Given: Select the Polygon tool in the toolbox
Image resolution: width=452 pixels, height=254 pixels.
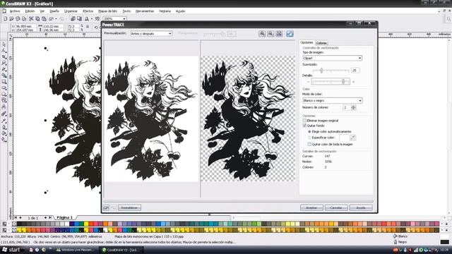Looking at the screenshot, I should [4, 94].
